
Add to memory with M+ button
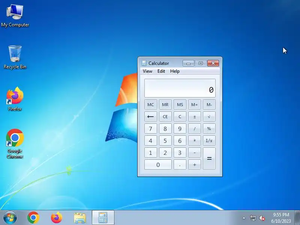[x=195, y=105]
